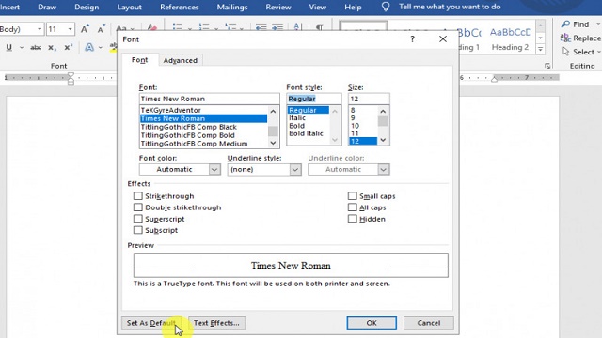Open the References ribbon tab

pyautogui.click(x=180, y=7)
